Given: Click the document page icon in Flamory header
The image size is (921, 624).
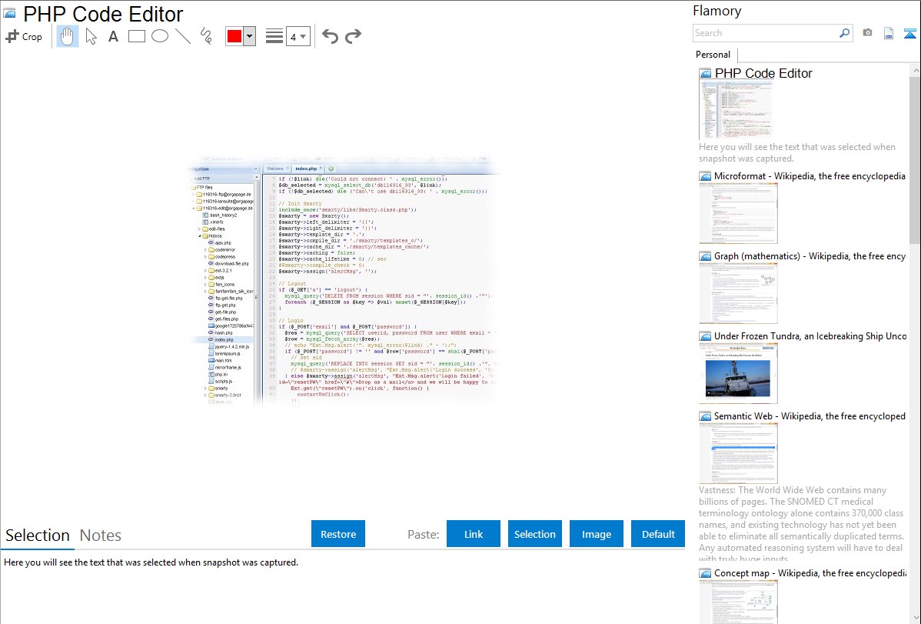Looking at the screenshot, I should (x=889, y=33).
